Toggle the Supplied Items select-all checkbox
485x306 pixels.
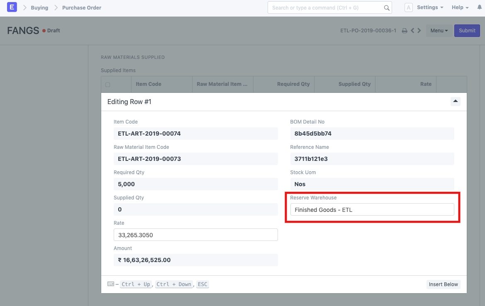[108, 85]
